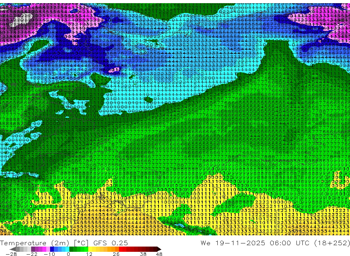
Task: Click the gray left arrow end of the color scale
Action: [13, 249]
